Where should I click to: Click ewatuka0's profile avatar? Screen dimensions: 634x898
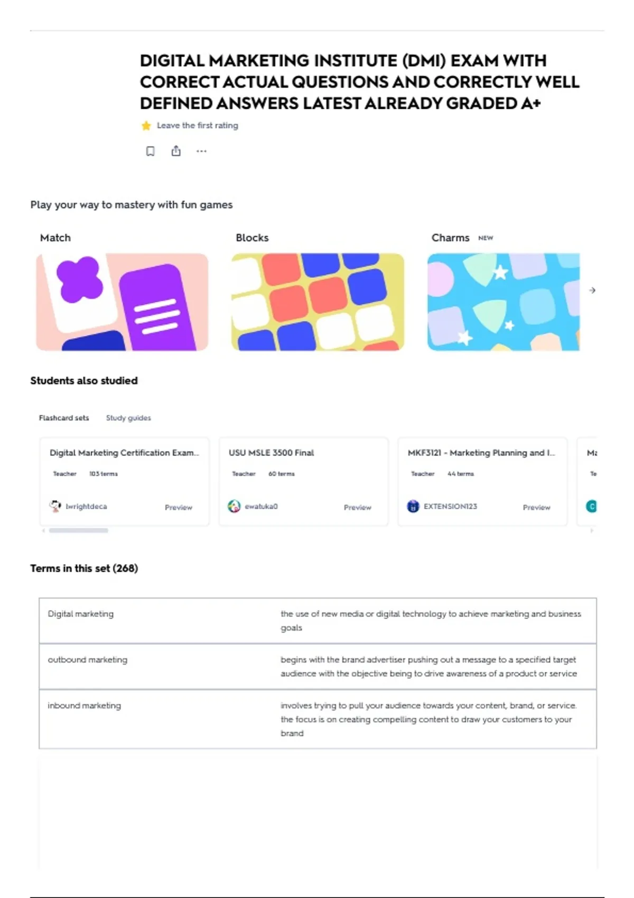coord(234,506)
